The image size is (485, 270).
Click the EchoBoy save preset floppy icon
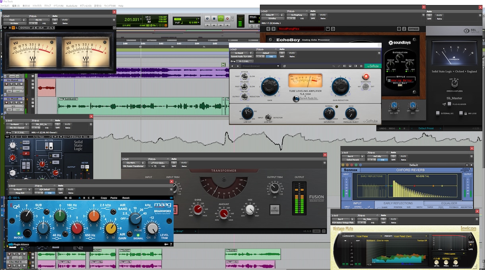point(328,29)
